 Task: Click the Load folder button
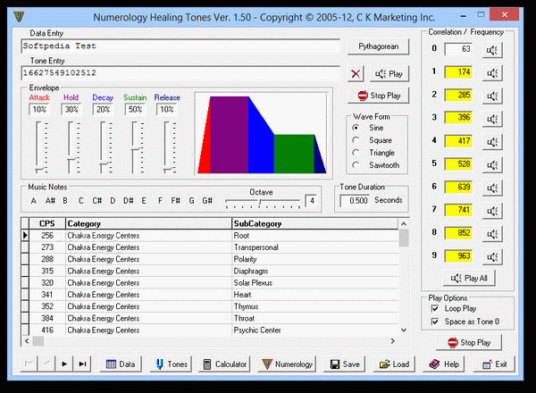point(394,364)
